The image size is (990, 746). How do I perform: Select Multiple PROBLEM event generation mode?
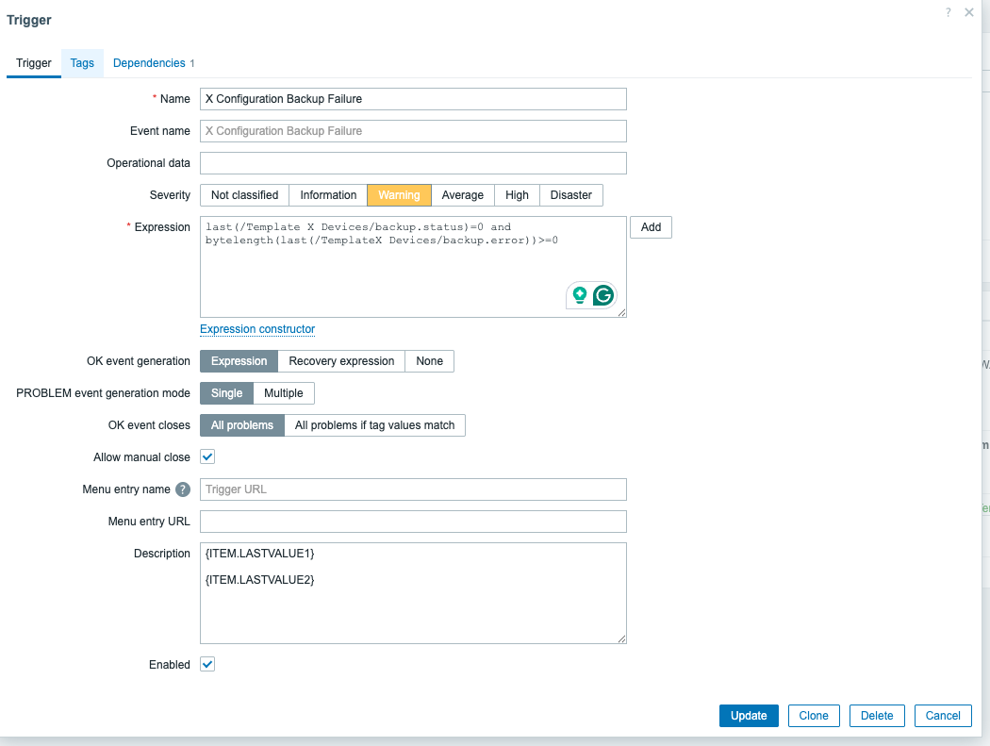coord(284,393)
